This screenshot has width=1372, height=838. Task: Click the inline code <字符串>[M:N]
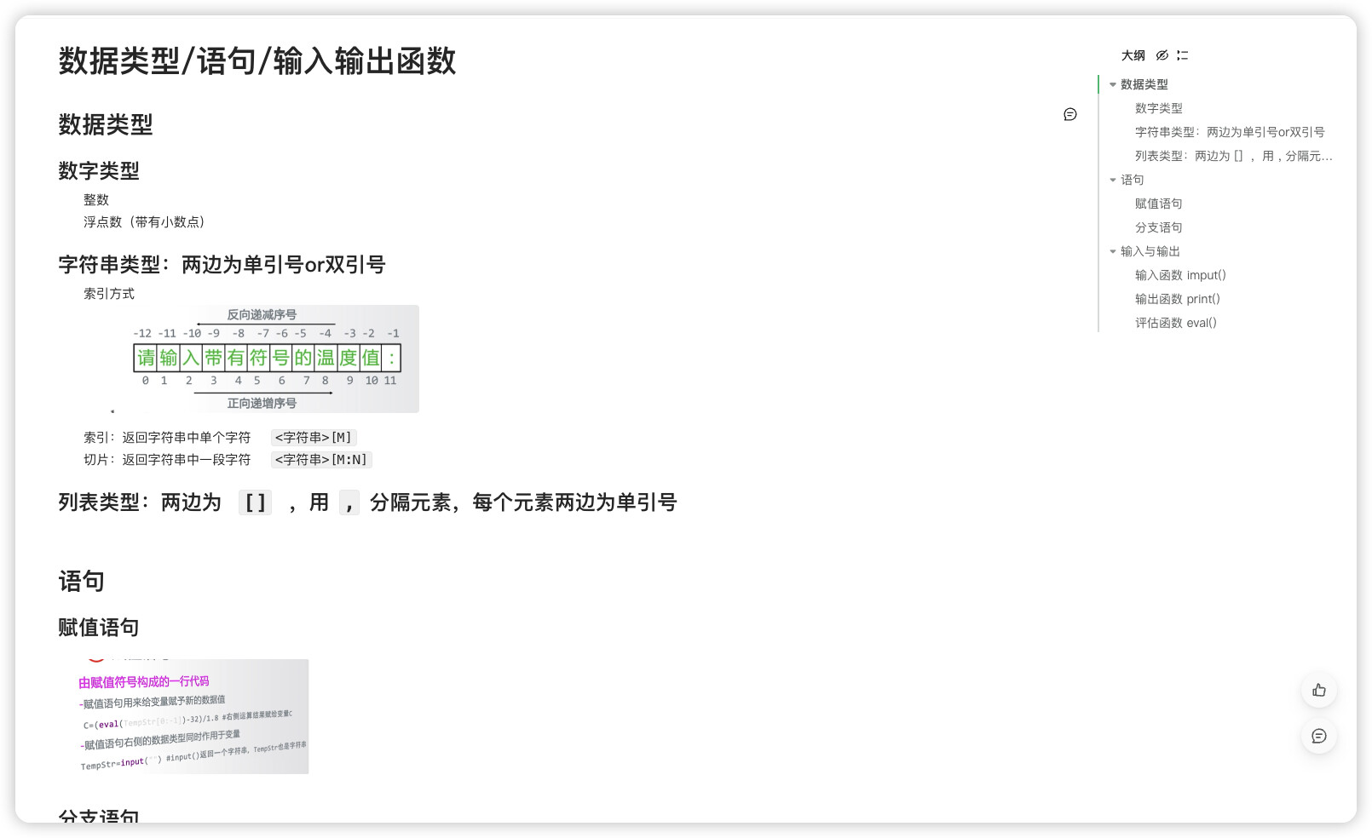click(x=321, y=459)
